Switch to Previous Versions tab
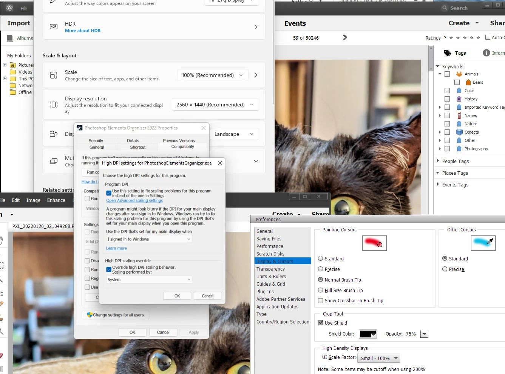Screen dimensions: 505x374 pos(179,141)
